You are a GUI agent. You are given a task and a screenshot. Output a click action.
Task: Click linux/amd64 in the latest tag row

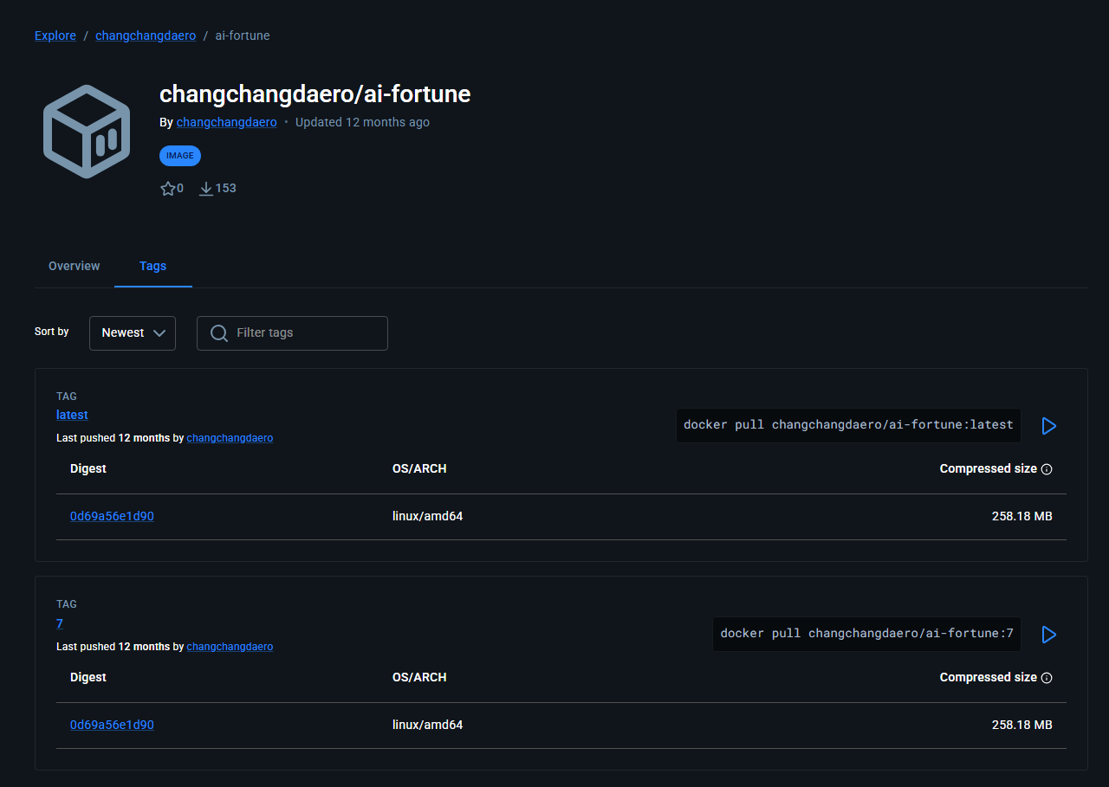427,516
